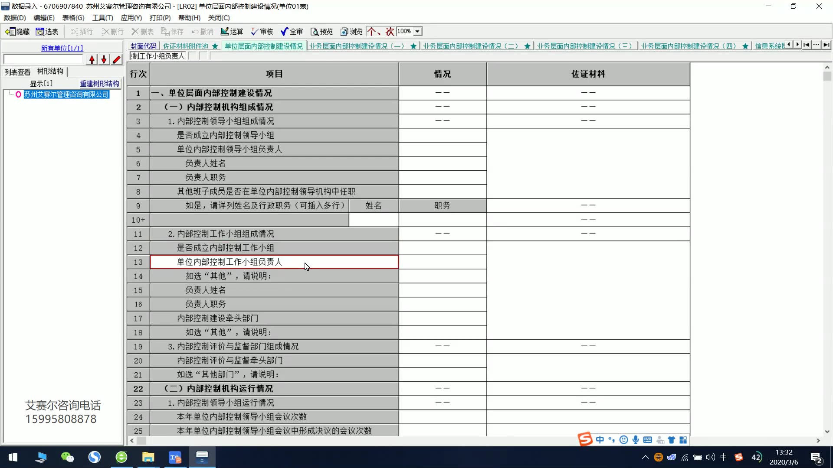The width and height of the screenshot is (833, 468).
Task: Toggle 所有单位 (All Units) visibility
Action: click(x=62, y=47)
